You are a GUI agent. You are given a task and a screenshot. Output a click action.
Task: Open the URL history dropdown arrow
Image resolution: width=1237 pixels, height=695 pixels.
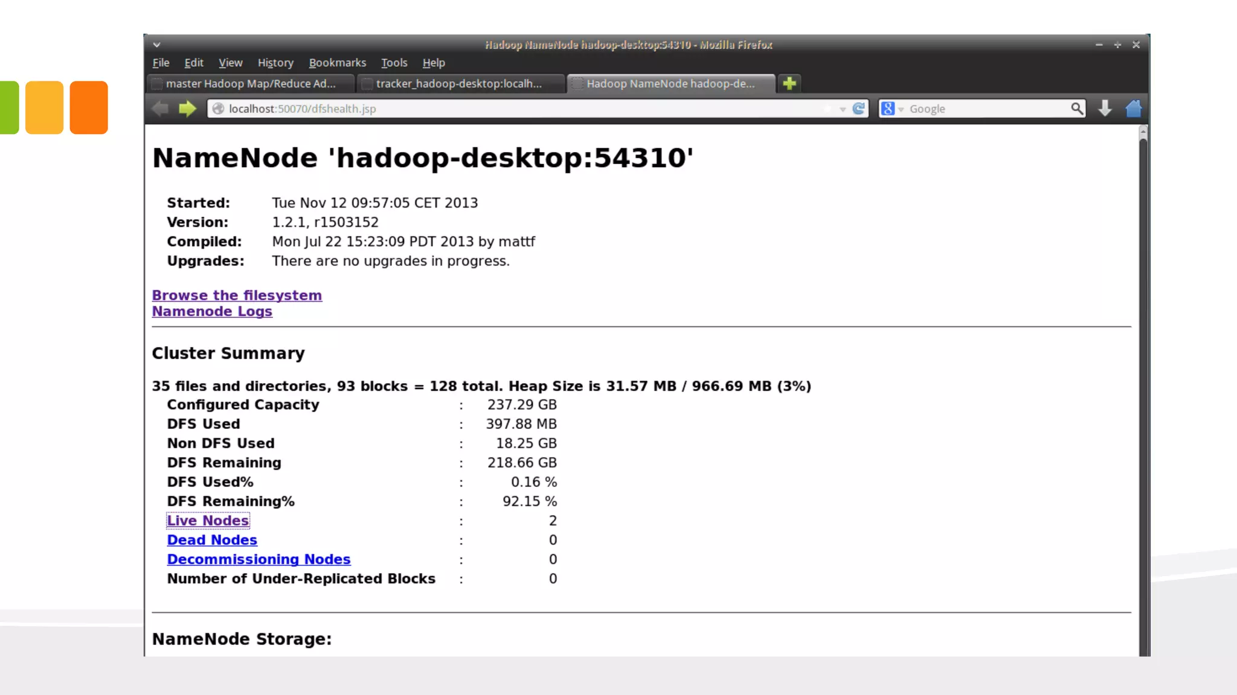click(x=843, y=109)
